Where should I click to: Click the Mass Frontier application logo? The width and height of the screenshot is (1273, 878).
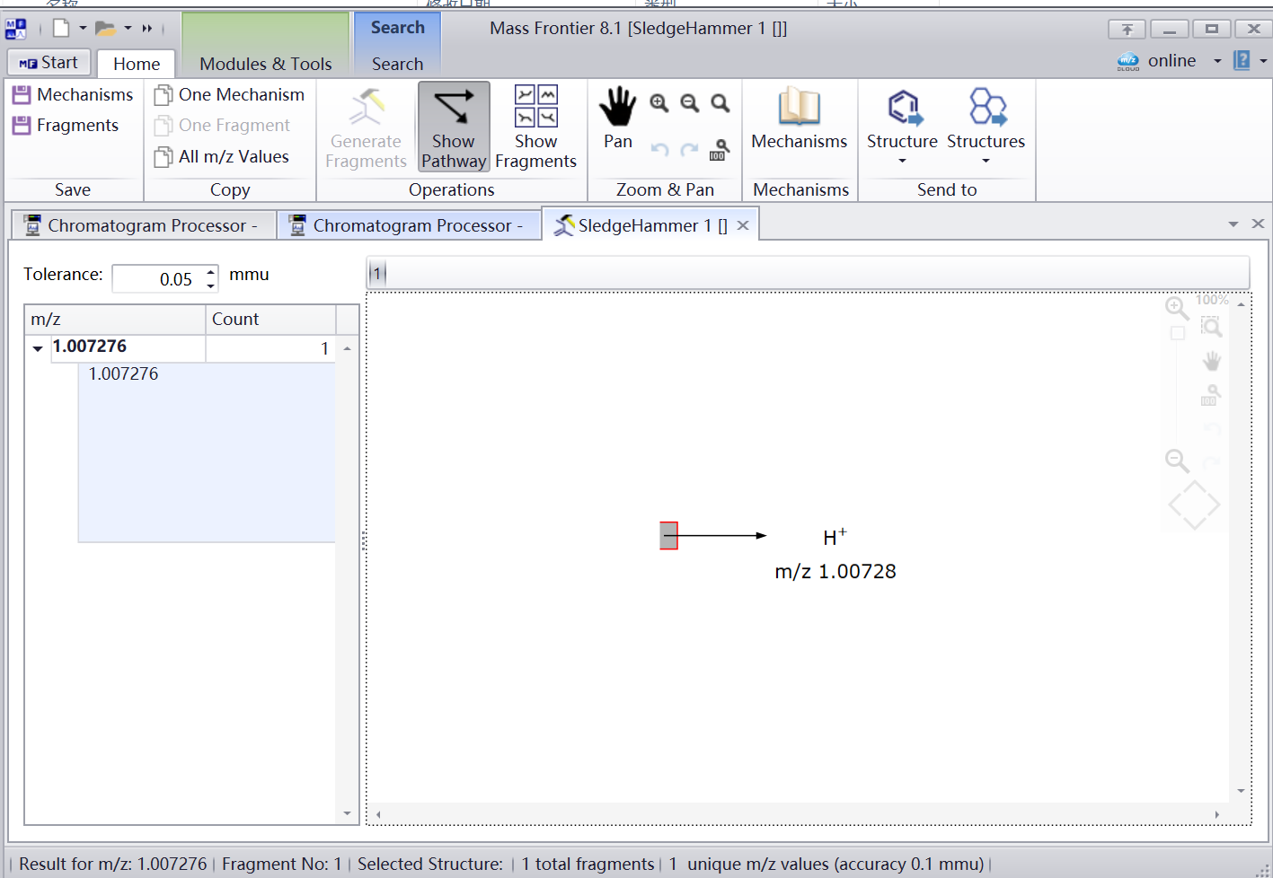point(16,29)
